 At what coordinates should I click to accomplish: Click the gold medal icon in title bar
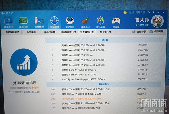coord(125,12)
